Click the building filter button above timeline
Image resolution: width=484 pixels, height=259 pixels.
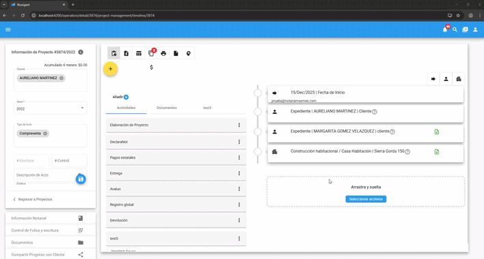point(459,79)
